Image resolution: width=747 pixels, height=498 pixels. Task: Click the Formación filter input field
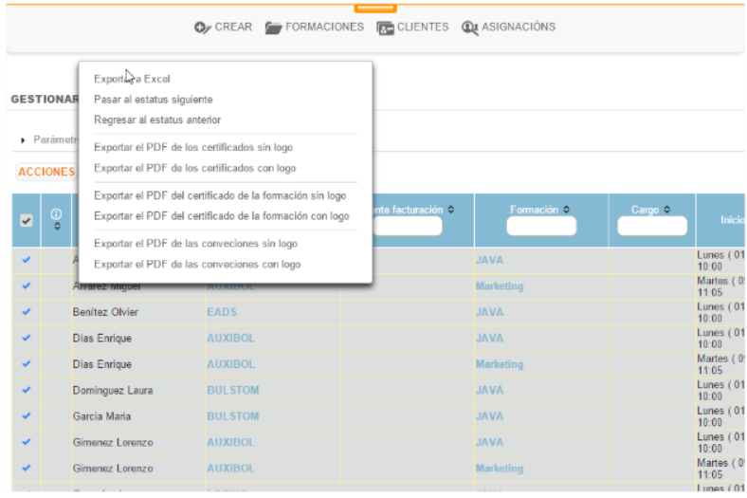point(541,227)
